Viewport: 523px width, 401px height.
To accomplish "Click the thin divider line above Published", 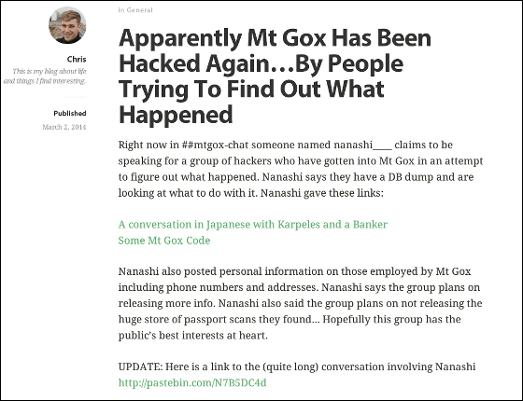I will [76, 97].
